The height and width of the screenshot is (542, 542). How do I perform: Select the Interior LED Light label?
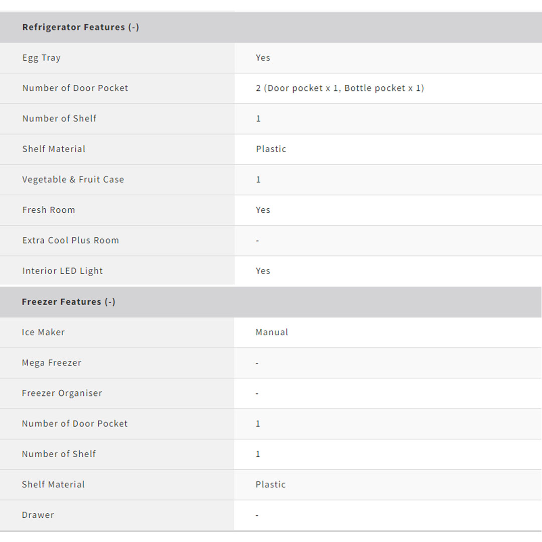tap(62, 271)
